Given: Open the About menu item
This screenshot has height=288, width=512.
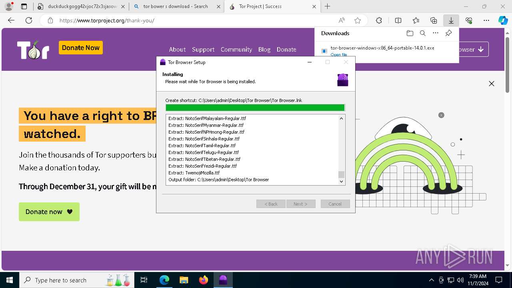Looking at the screenshot, I should click(177, 50).
